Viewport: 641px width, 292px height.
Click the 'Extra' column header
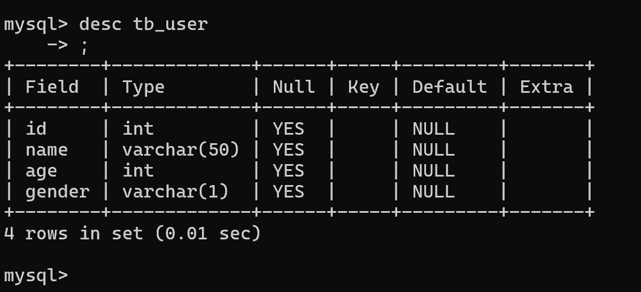(546, 87)
